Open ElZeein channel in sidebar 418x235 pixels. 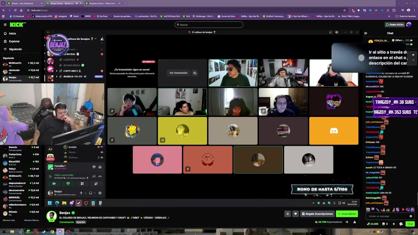point(21,213)
